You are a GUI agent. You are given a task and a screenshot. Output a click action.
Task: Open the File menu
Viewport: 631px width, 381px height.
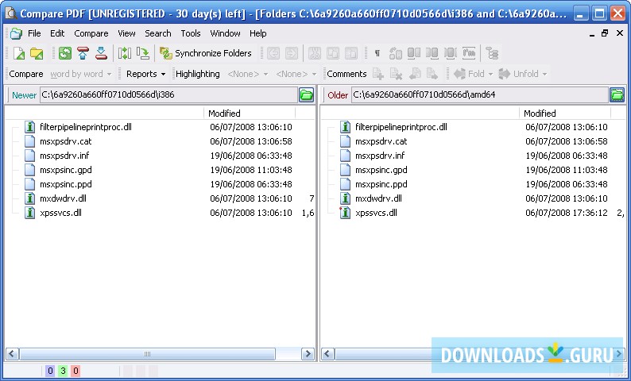coord(34,33)
